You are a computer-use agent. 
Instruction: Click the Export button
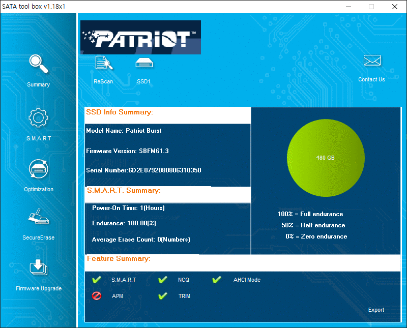click(x=376, y=310)
